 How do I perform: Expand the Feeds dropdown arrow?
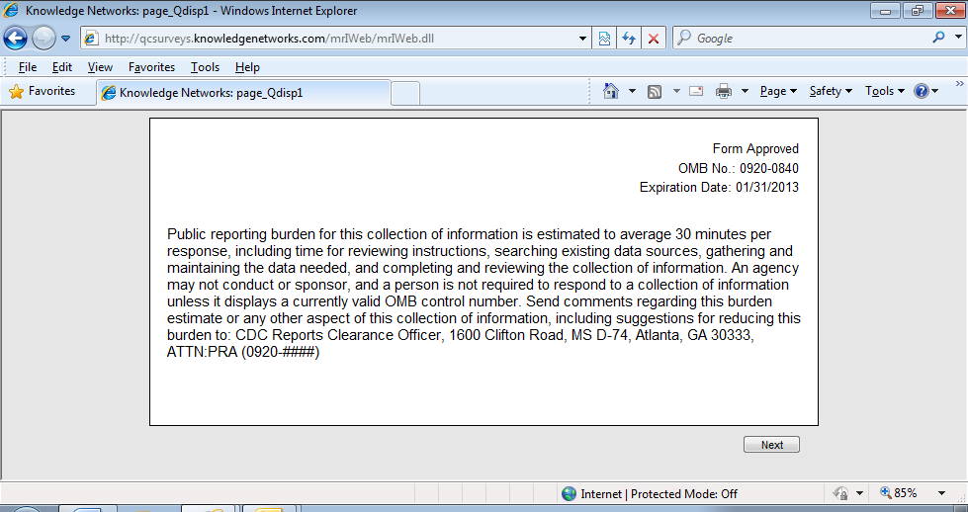click(x=676, y=91)
